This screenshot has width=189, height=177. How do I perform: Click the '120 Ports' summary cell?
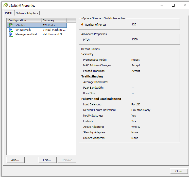(49, 25)
